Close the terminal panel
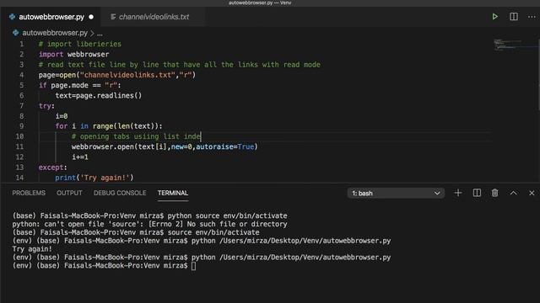Image resolution: width=540 pixels, height=303 pixels. [532, 193]
